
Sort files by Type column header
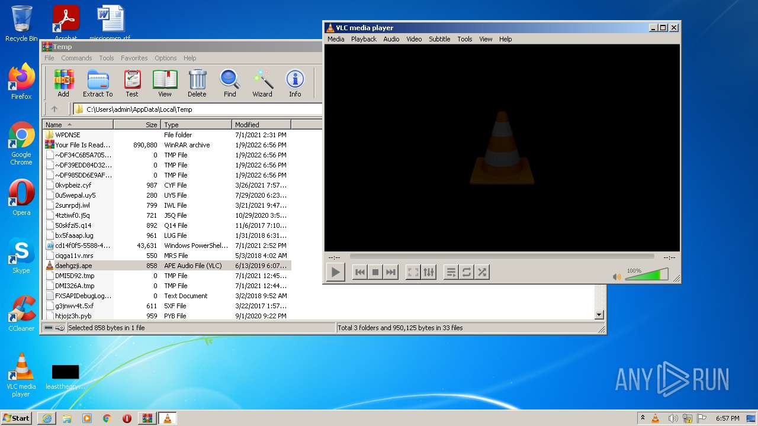click(x=197, y=125)
